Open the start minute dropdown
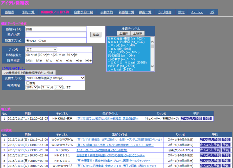This screenshot has width=233, height=168. click(x=43, y=55)
